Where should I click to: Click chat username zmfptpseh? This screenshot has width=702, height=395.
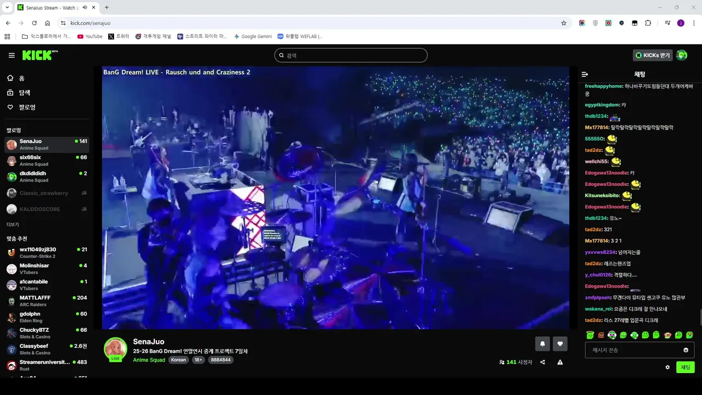[x=597, y=297]
